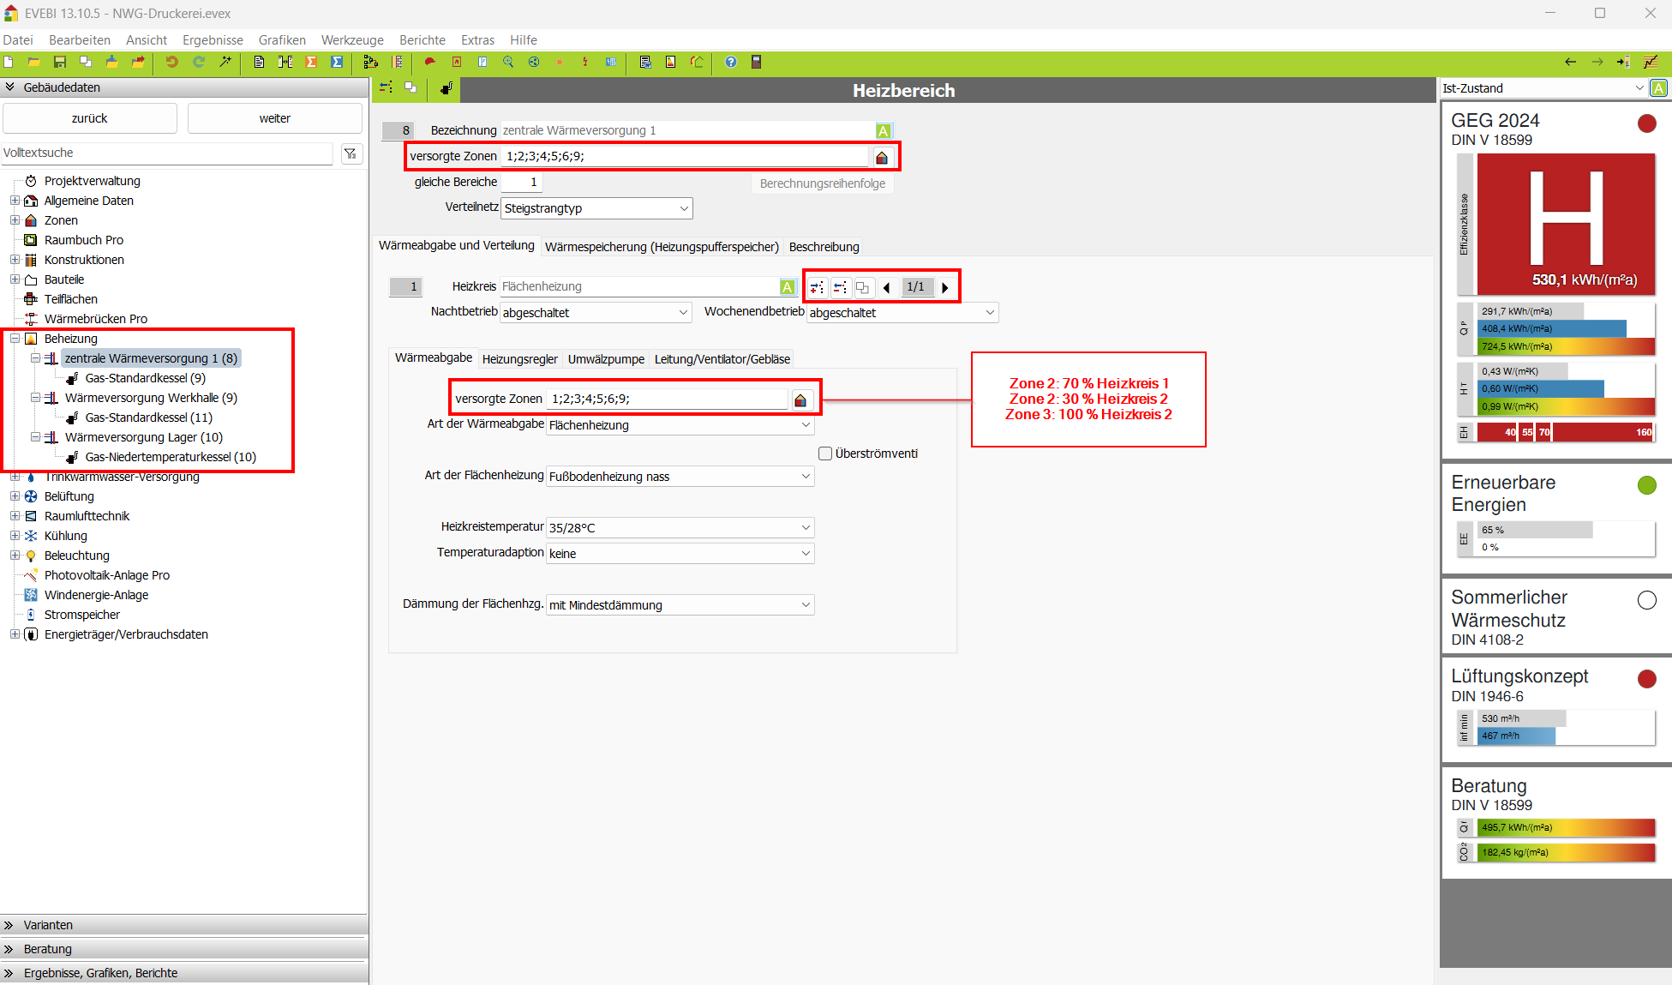Click the house icon beside the top versorgte Zonen field
The height and width of the screenshot is (985, 1672).
pyautogui.click(x=882, y=157)
